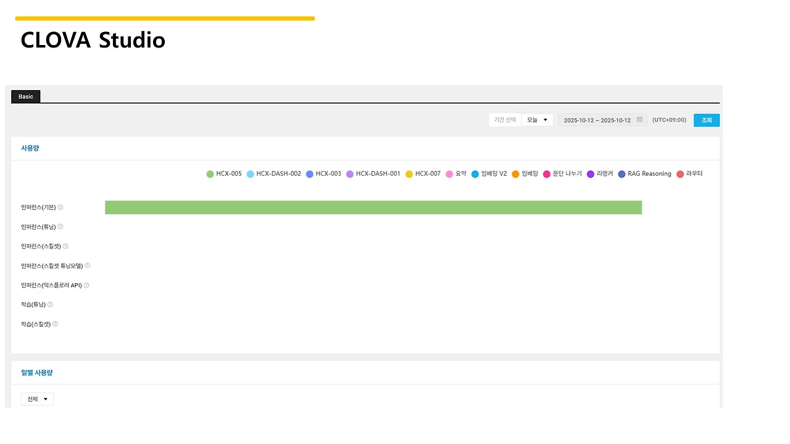Open the 전체 filter dropdown
Image resolution: width=790 pixels, height=444 pixels.
(x=37, y=399)
